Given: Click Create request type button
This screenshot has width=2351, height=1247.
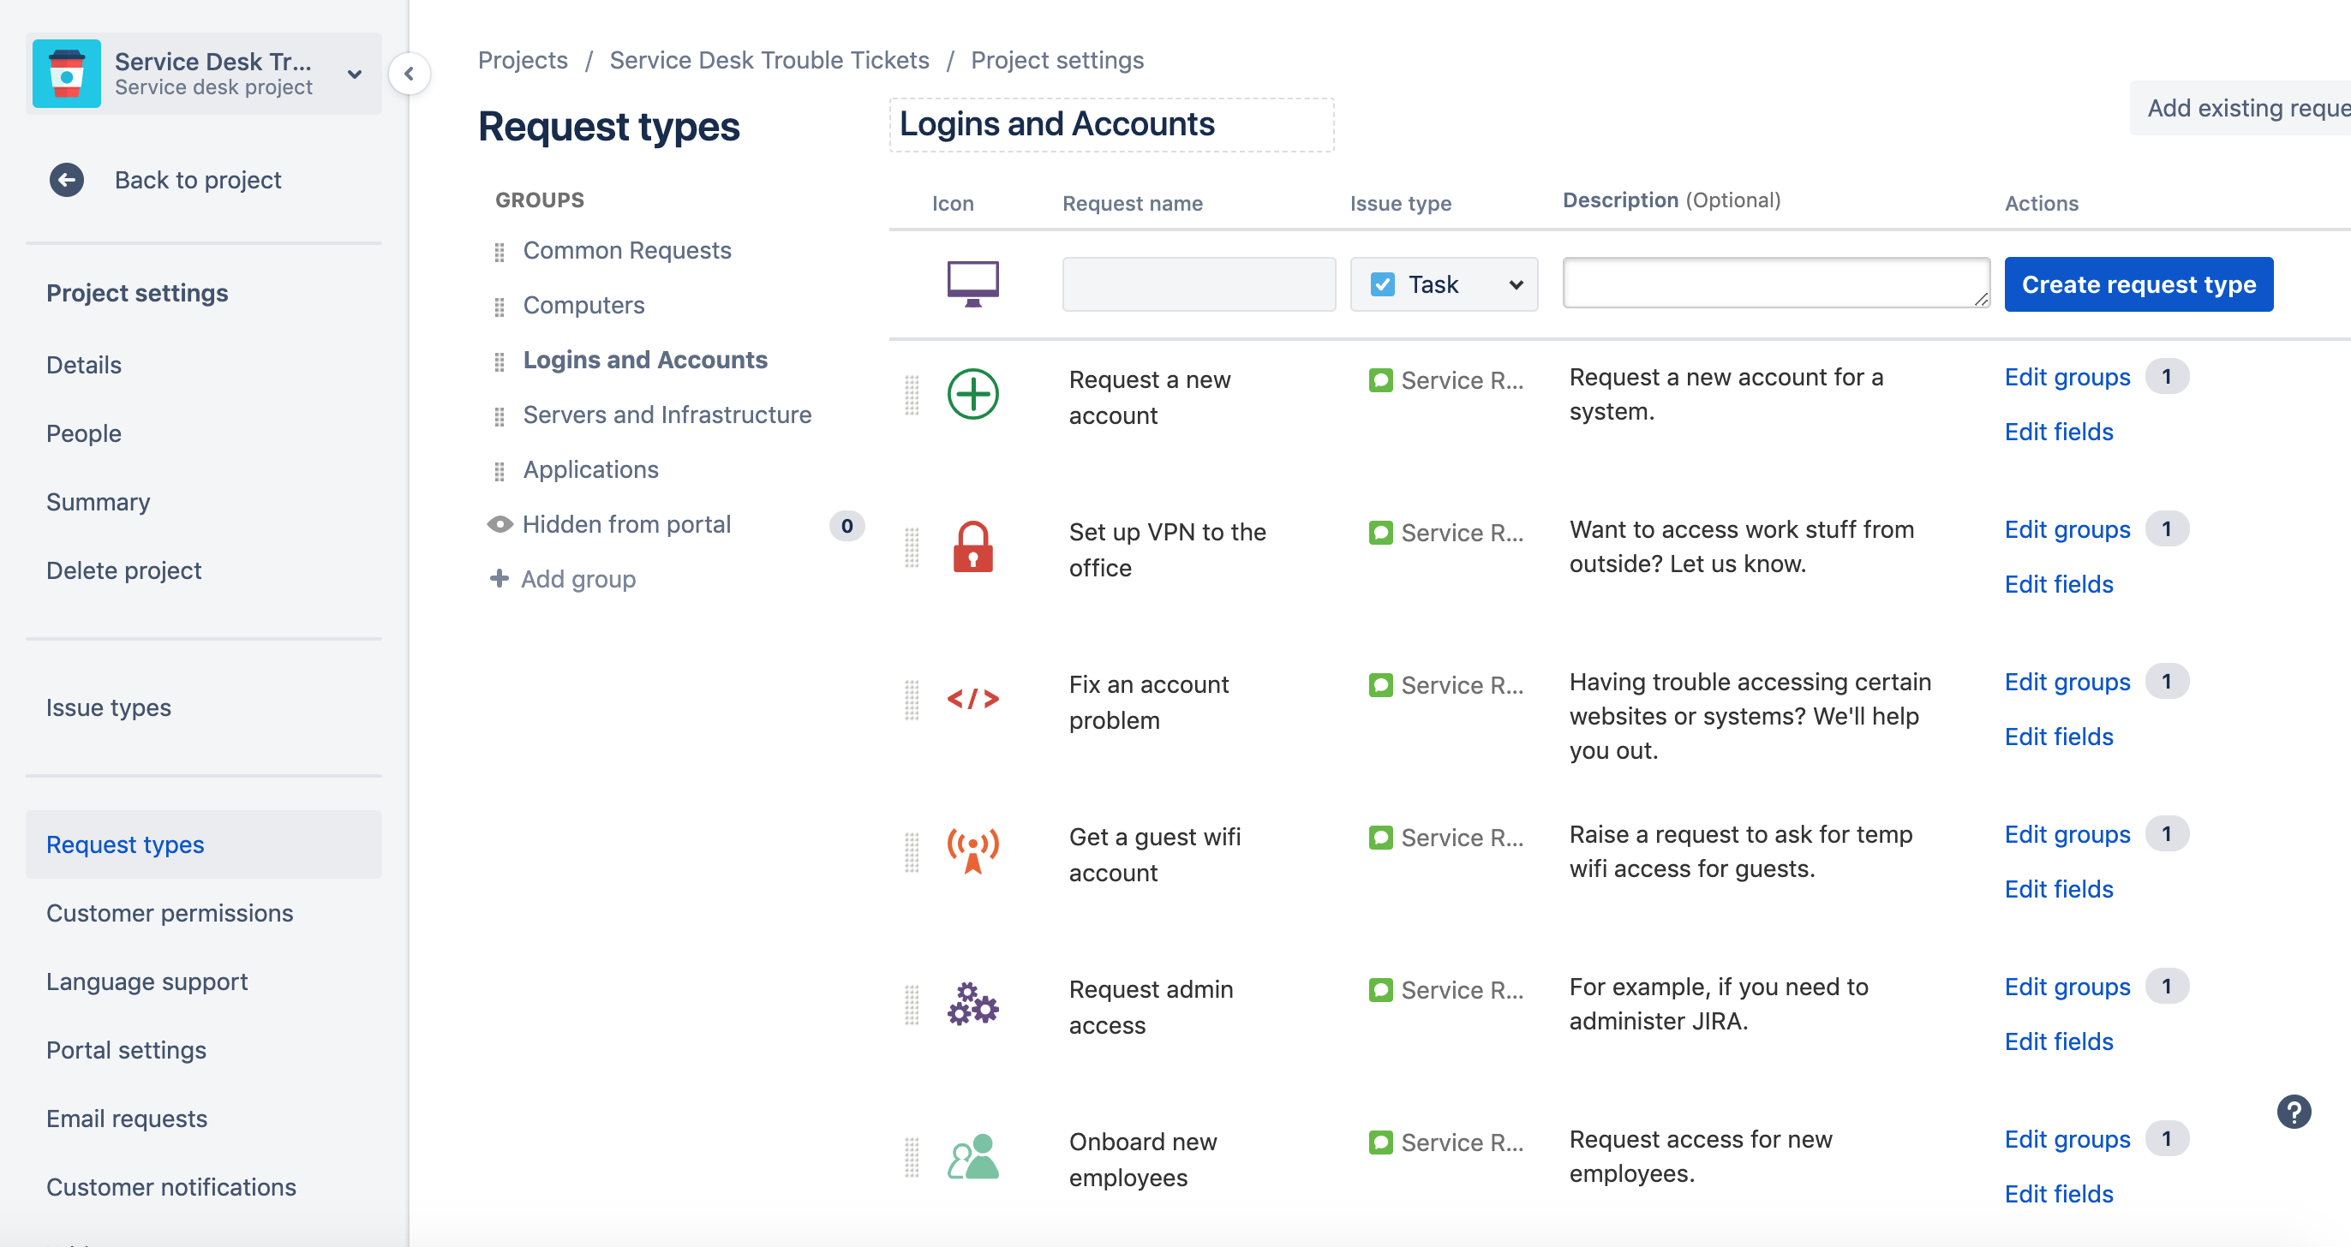Looking at the screenshot, I should click(2139, 284).
